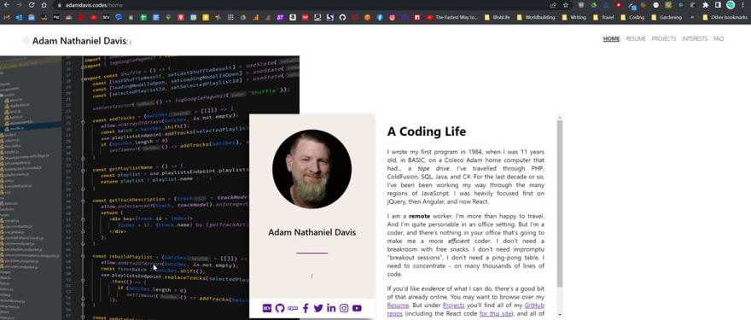751x320 pixels.
Task: Follow the GitHub repos link
Action: (534, 305)
